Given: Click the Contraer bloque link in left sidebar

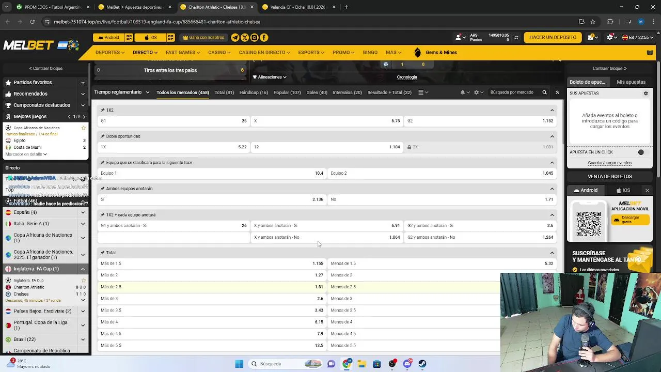Looking at the screenshot, I should [45, 68].
